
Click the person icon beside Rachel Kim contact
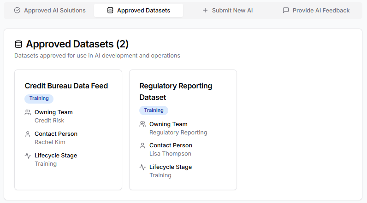click(x=28, y=134)
